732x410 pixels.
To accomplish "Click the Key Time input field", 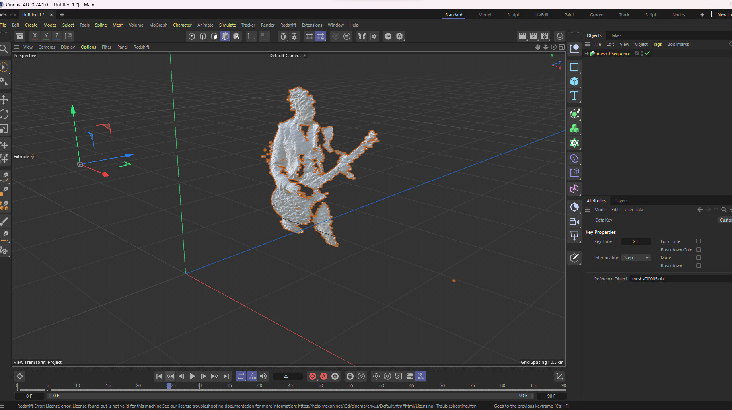I will (x=636, y=241).
